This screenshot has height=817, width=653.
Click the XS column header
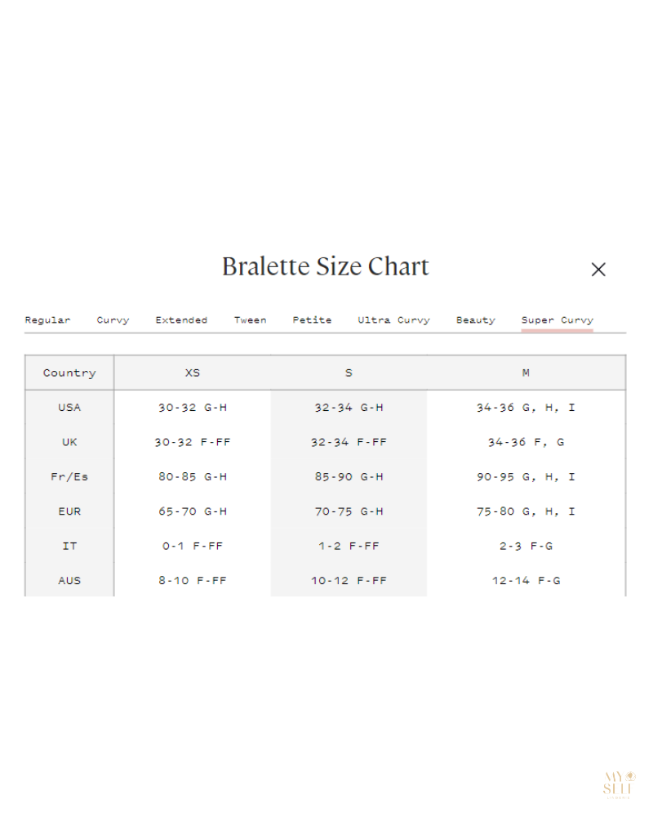[192, 373]
